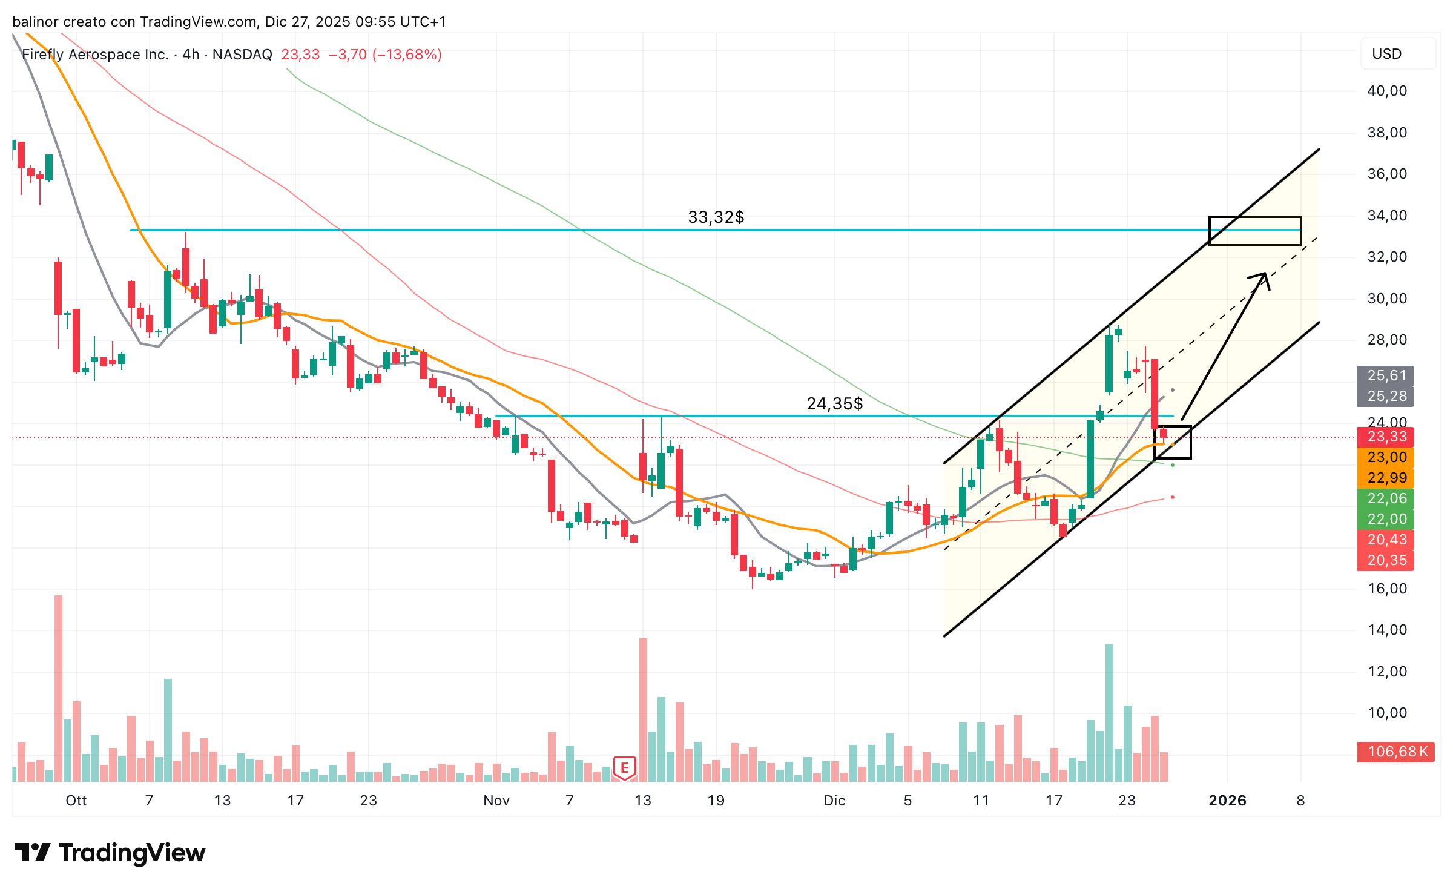Click the Ott date axis label
Image resolution: width=1453 pixels, height=889 pixels.
(76, 801)
